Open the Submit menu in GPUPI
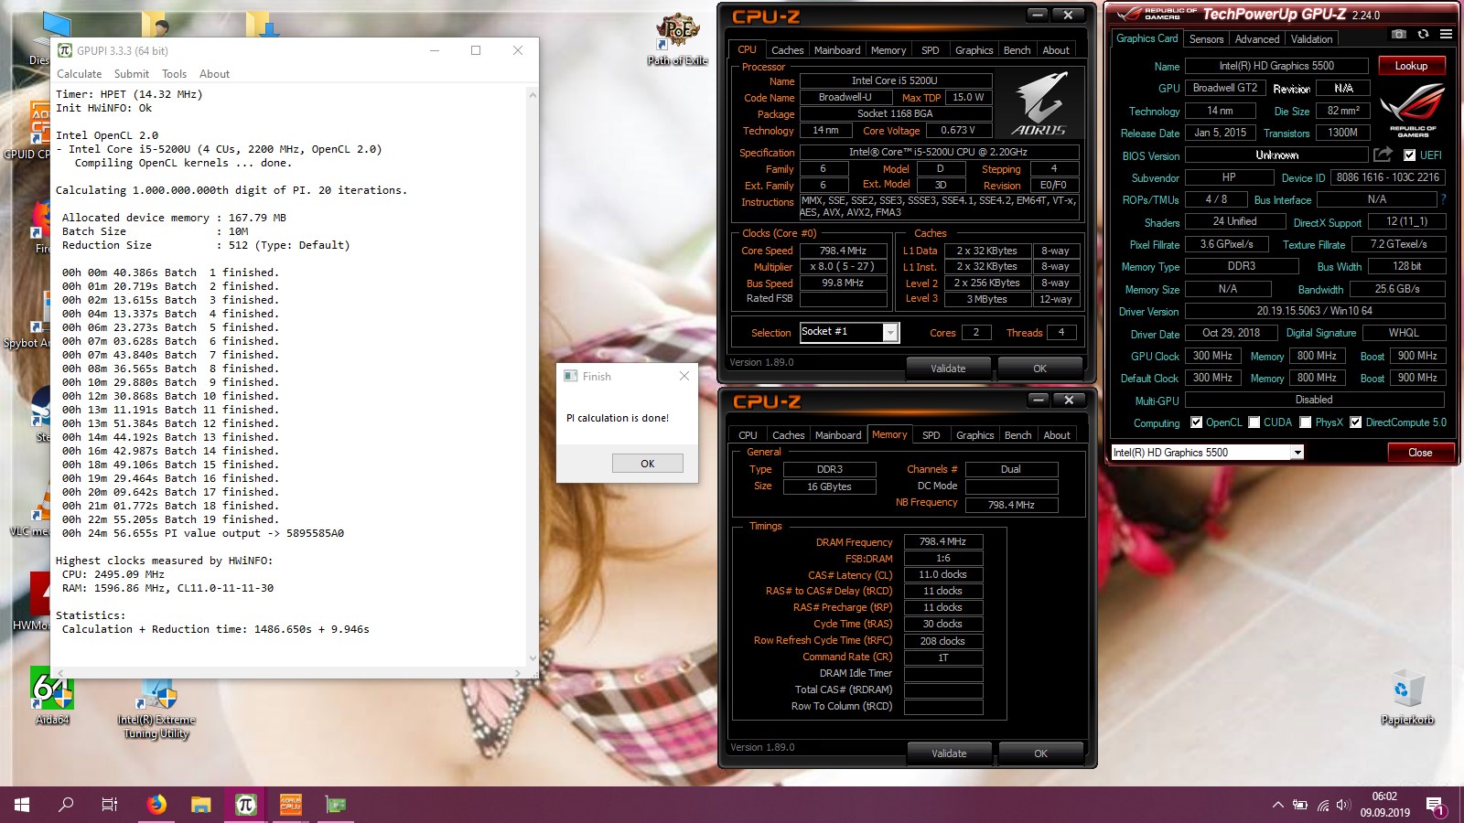 [132, 74]
